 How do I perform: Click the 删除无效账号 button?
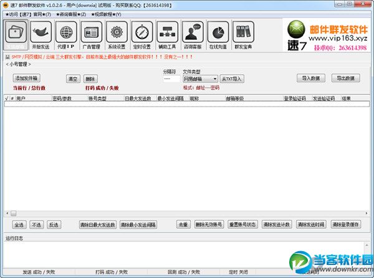pyautogui.click(x=209, y=224)
